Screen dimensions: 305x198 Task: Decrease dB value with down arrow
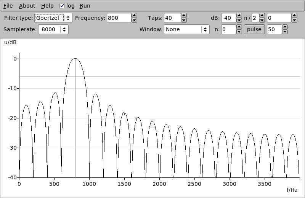[239, 20]
